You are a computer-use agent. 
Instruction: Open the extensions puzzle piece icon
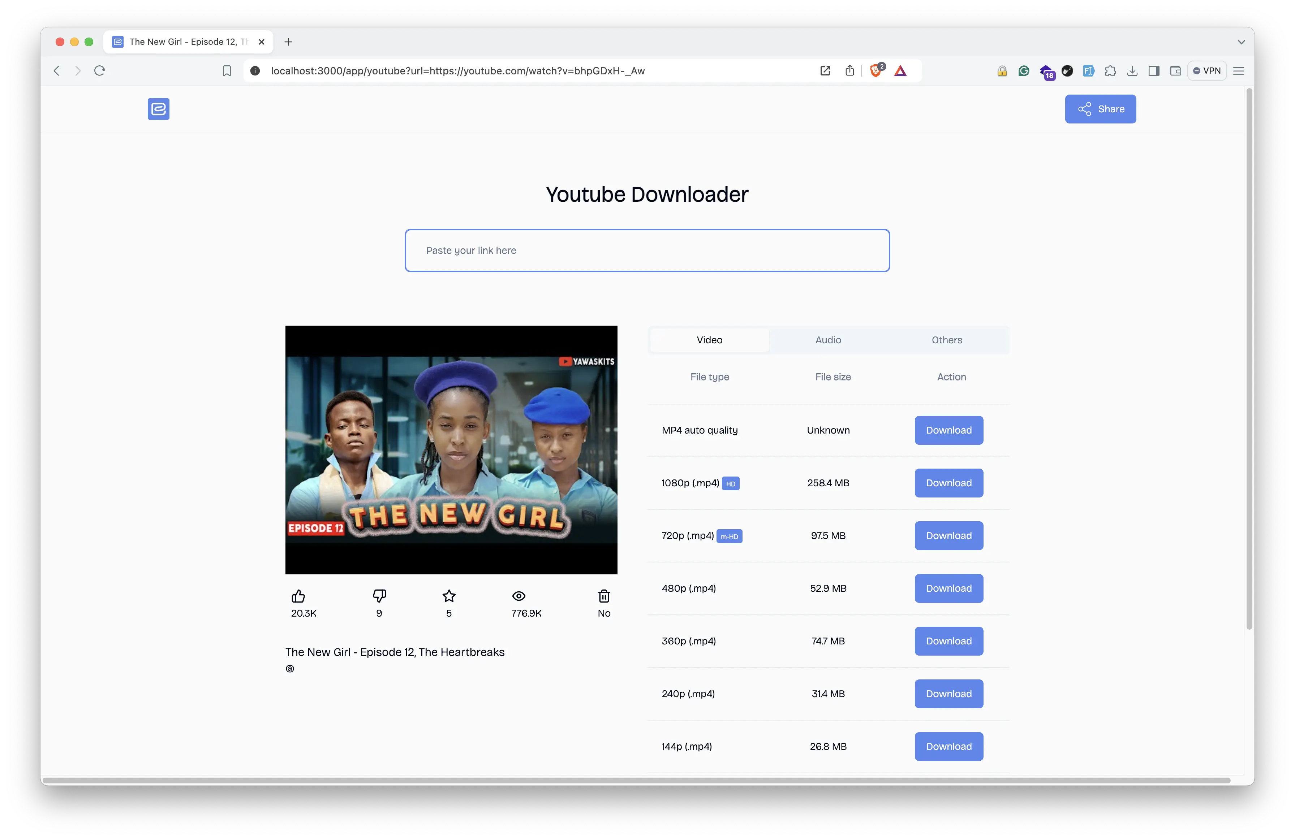1111,71
